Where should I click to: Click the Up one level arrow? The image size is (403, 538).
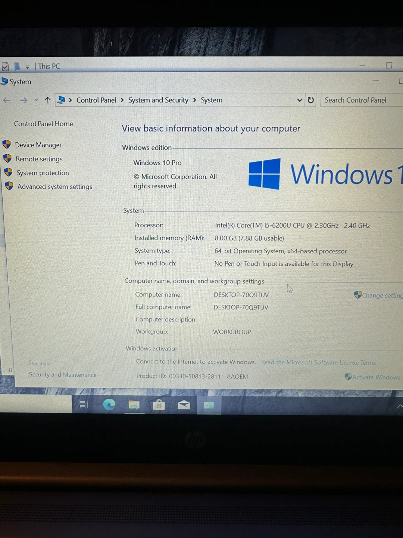[47, 100]
